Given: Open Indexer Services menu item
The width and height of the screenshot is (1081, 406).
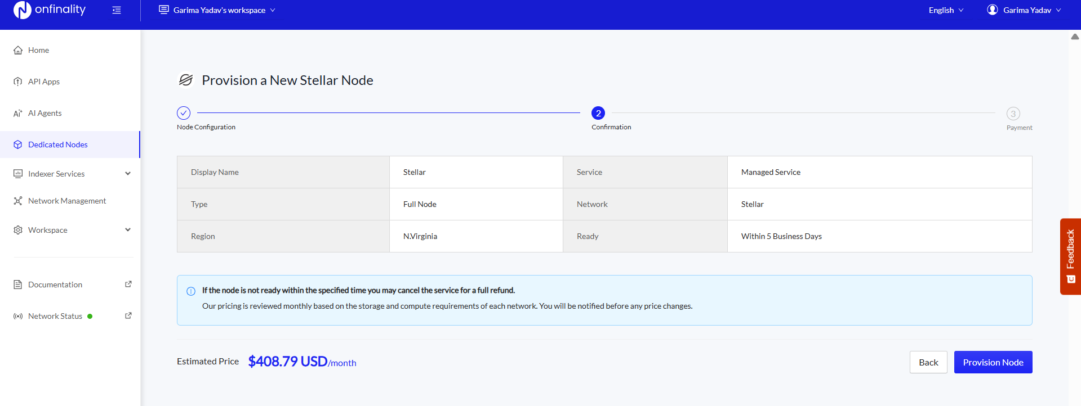Looking at the screenshot, I should click(x=70, y=174).
